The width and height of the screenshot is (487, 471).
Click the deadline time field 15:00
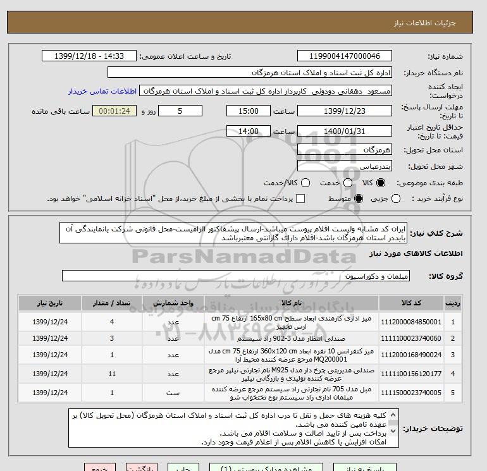coord(248,111)
